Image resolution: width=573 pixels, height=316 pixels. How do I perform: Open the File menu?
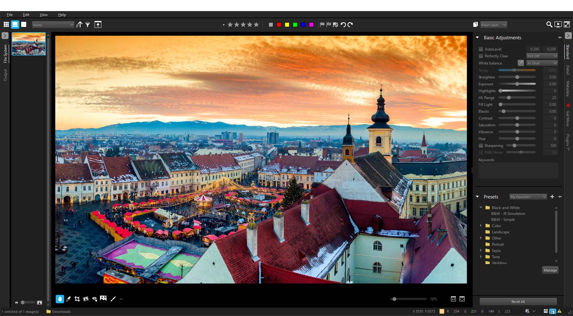[10, 15]
